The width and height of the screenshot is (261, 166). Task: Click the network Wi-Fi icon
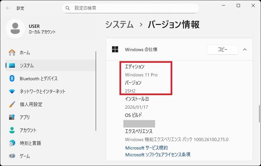tap(12, 91)
